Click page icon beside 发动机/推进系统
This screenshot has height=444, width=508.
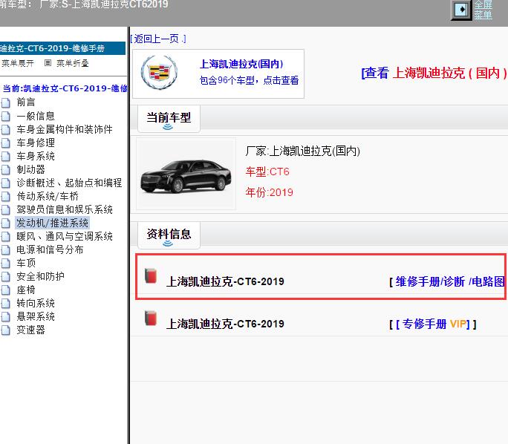tap(5, 223)
